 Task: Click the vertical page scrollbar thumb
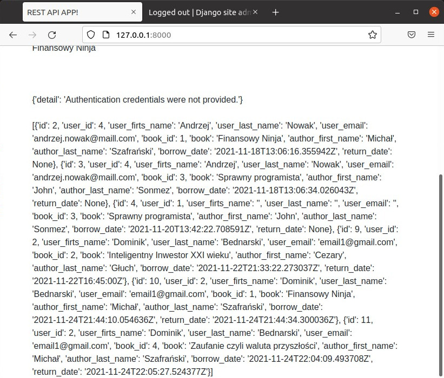[x=440, y=270]
